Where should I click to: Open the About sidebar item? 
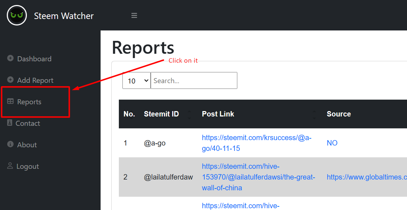tap(22, 145)
